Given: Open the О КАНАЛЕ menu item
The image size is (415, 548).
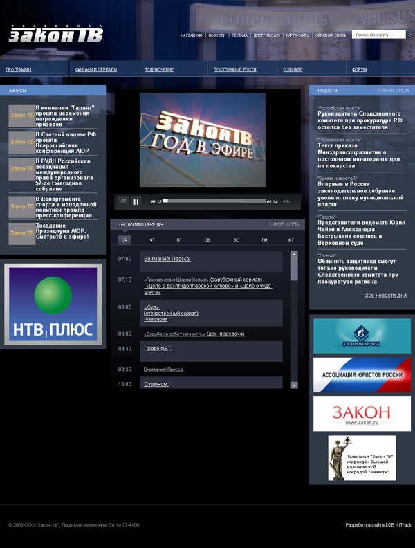Looking at the screenshot, I should click(x=293, y=70).
